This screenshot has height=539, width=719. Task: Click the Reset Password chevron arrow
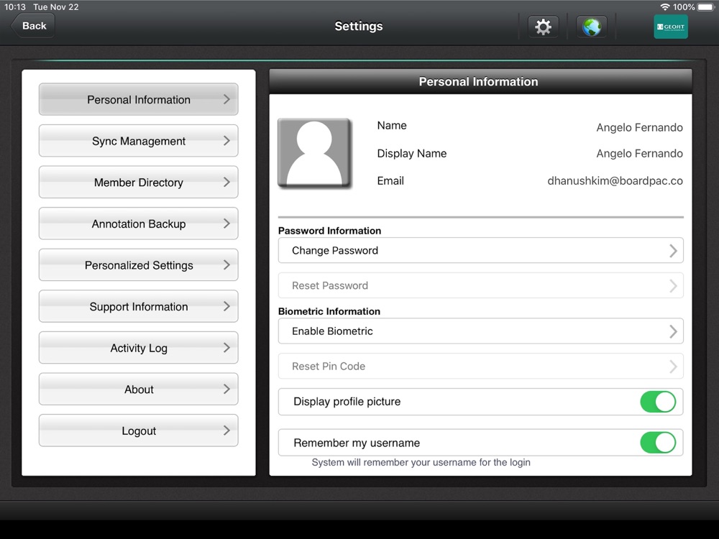point(673,286)
